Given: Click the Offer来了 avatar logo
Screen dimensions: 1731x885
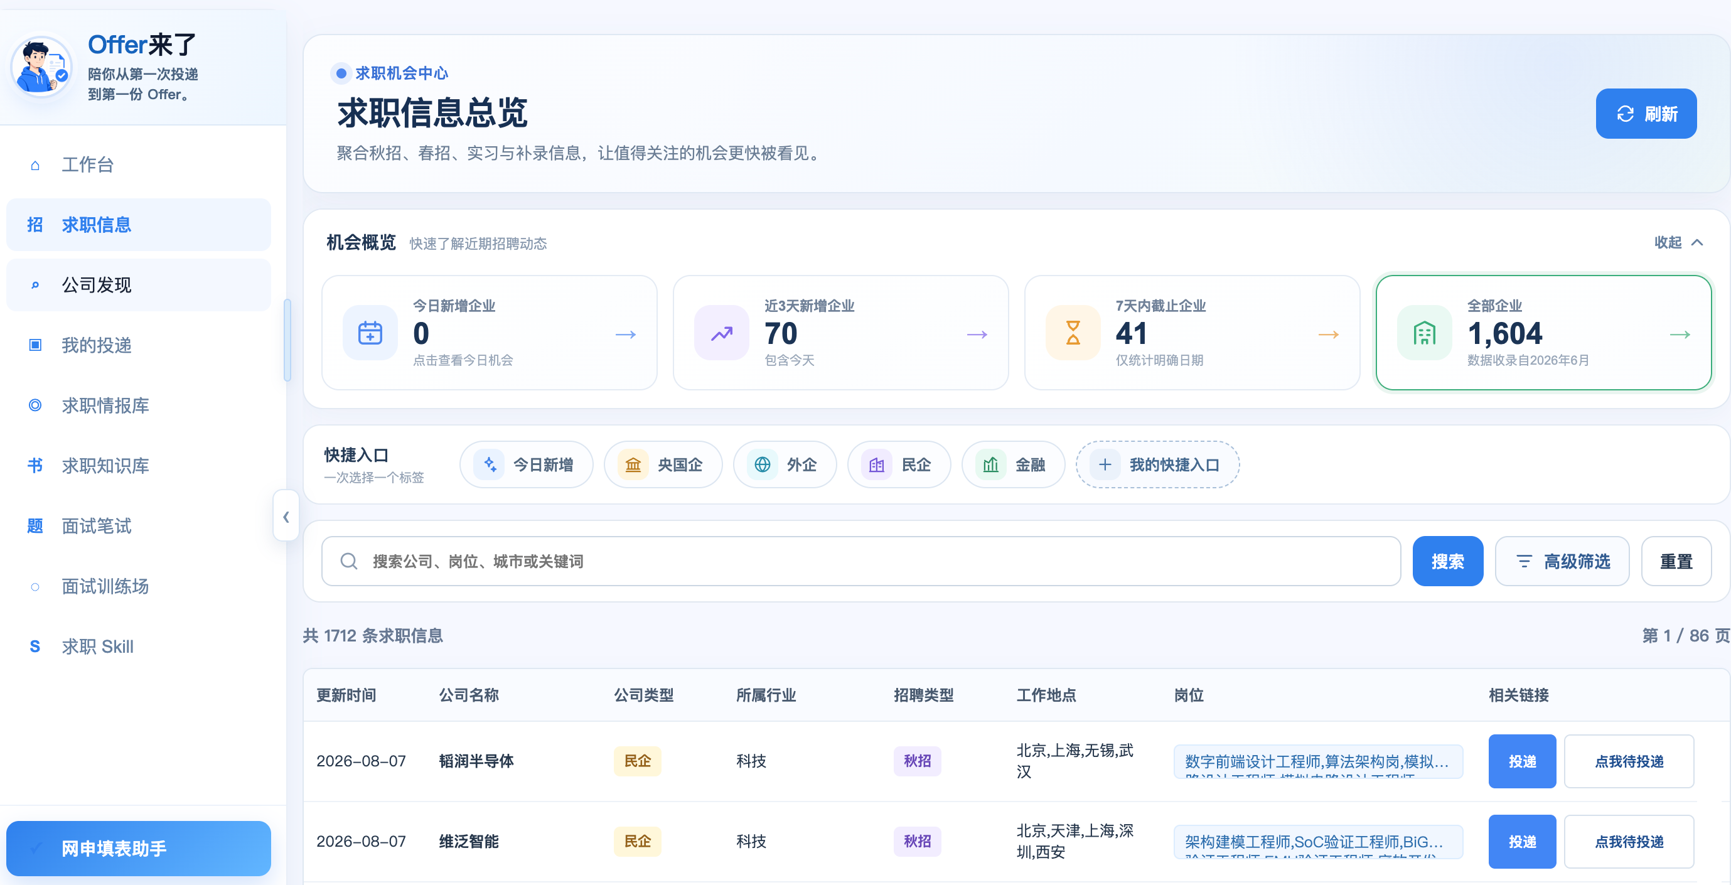Looking at the screenshot, I should pyautogui.click(x=41, y=67).
